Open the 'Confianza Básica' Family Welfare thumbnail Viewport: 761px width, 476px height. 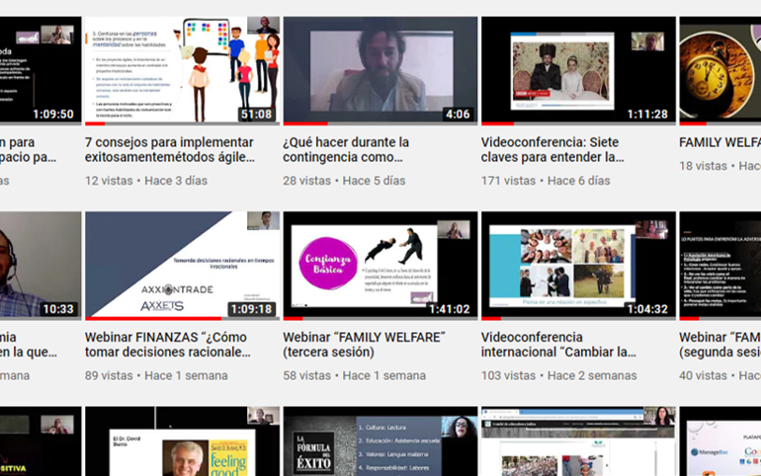click(380, 266)
